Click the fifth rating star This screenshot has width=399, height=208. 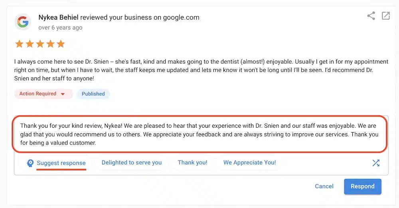pyautogui.click(x=61, y=44)
